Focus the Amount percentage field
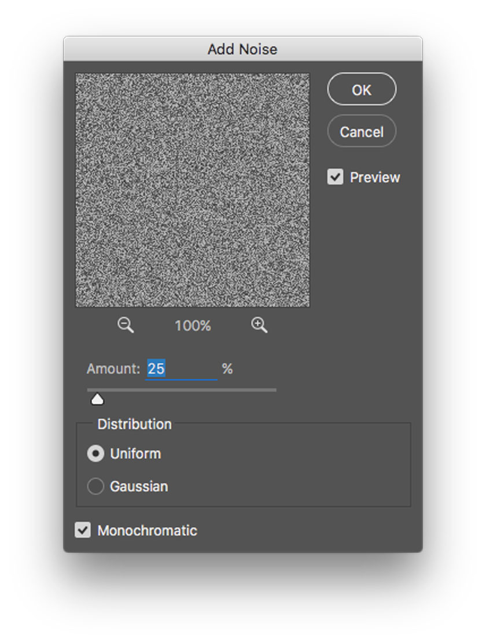 point(181,369)
